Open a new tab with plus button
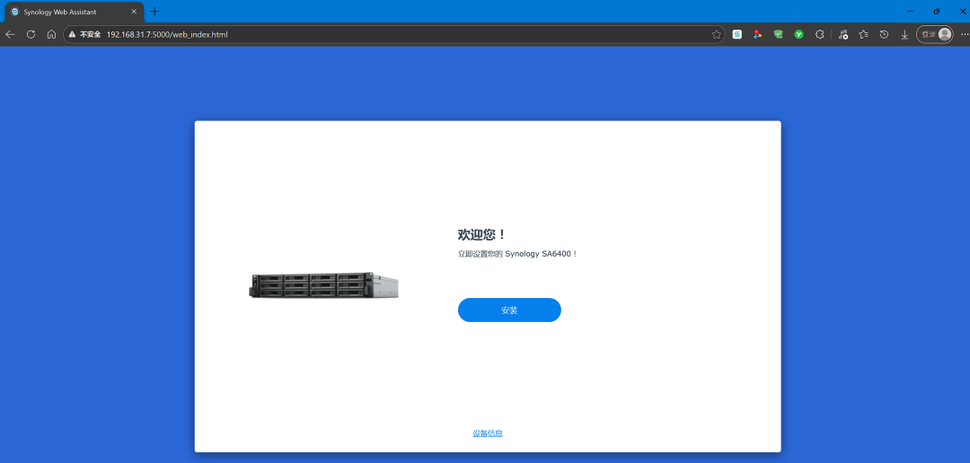 coord(154,12)
